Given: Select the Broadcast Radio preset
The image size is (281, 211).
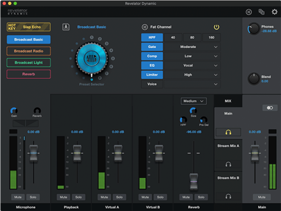Looking at the screenshot, I should click(29, 51).
